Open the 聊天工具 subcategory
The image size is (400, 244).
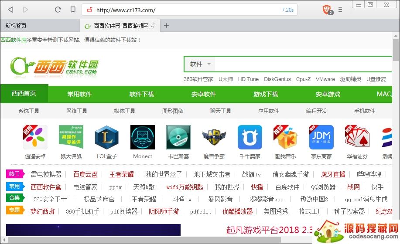221,111
